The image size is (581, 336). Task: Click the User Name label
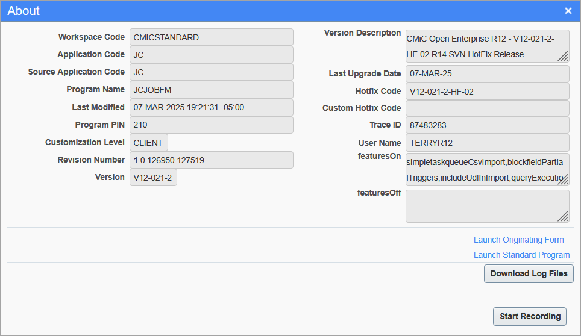(380, 143)
